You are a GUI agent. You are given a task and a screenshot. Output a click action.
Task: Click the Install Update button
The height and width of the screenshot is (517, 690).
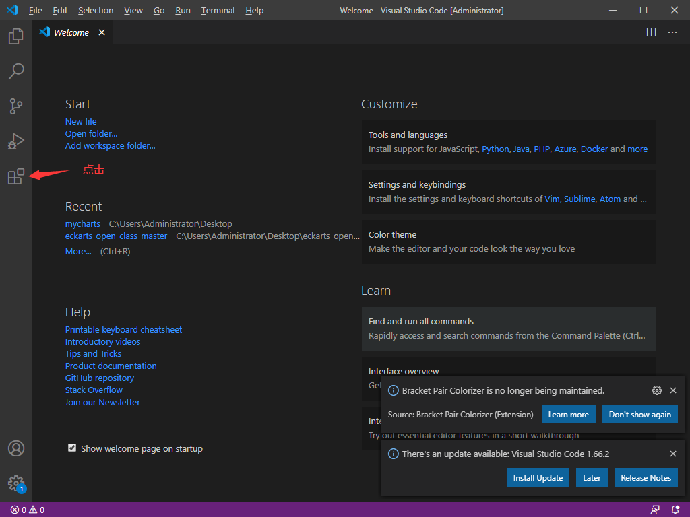coord(538,477)
